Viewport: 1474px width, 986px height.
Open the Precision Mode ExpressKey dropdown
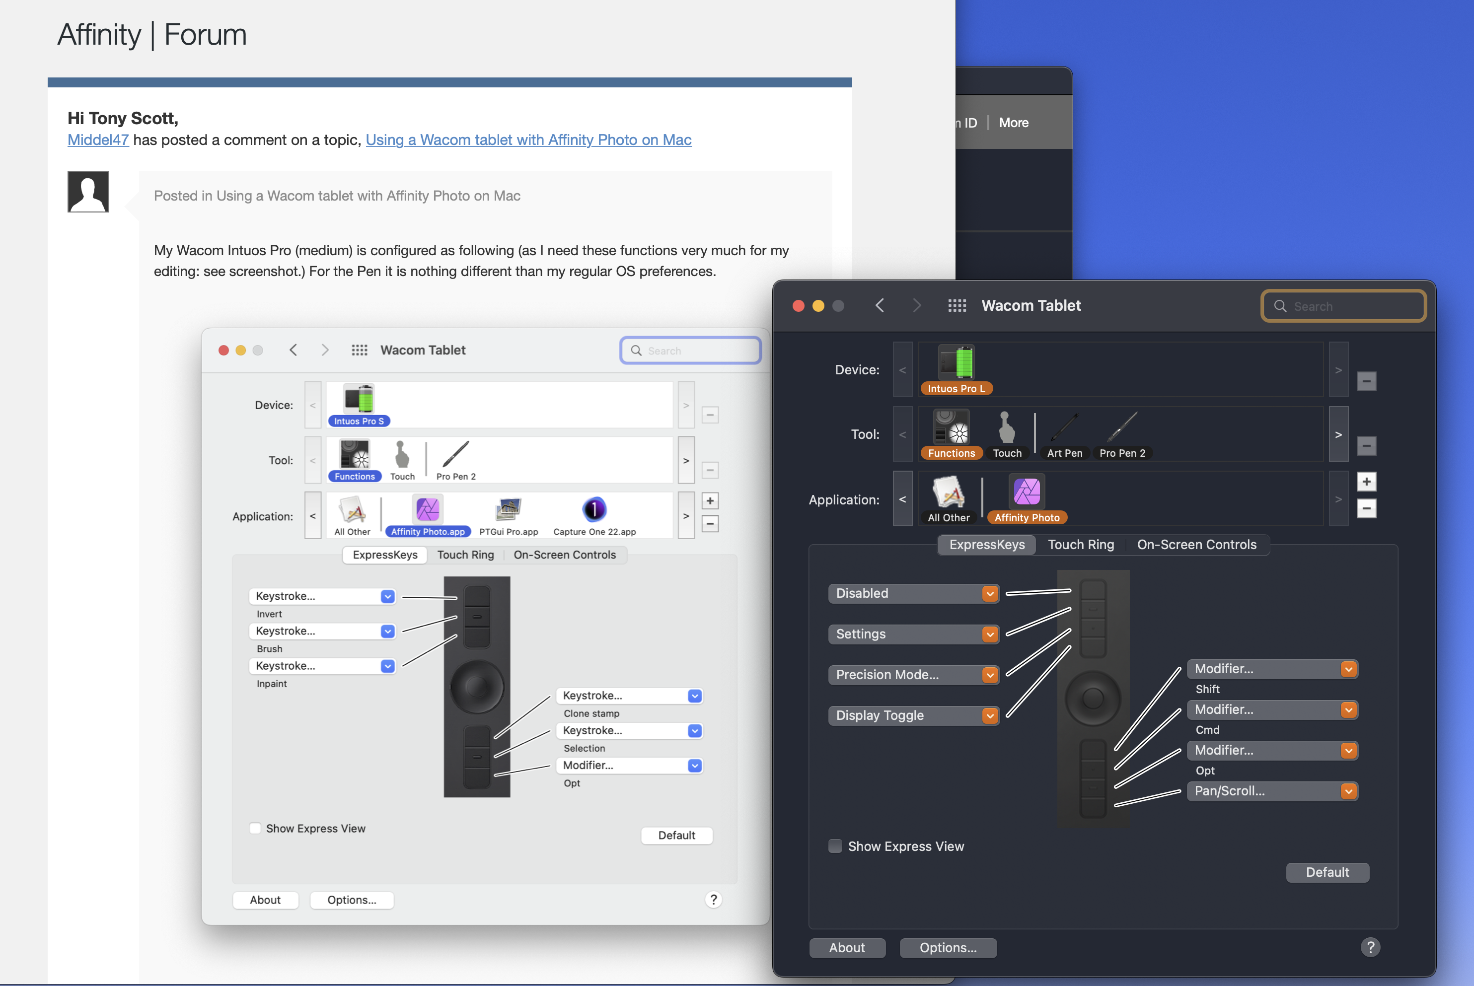[x=914, y=675]
